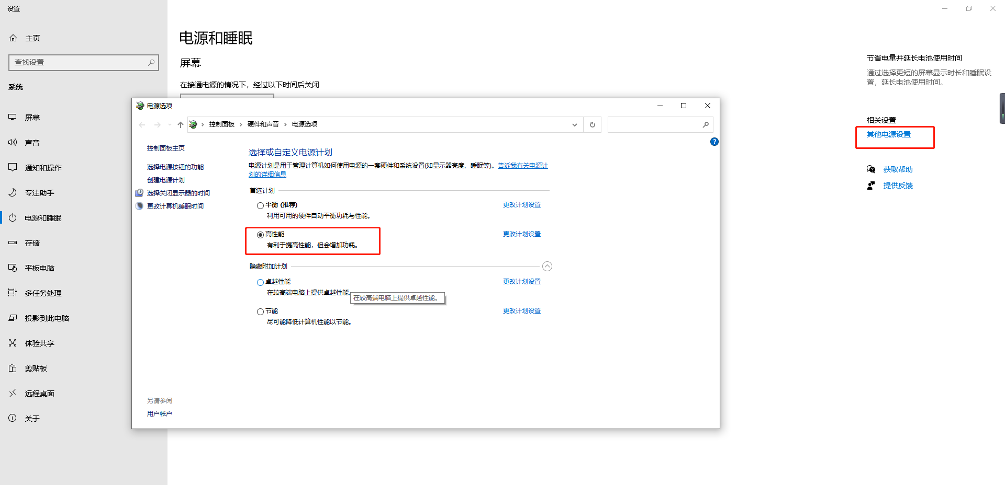Image resolution: width=1005 pixels, height=485 pixels.
Task: Click the blue help question mark icon
Action: [x=714, y=142]
